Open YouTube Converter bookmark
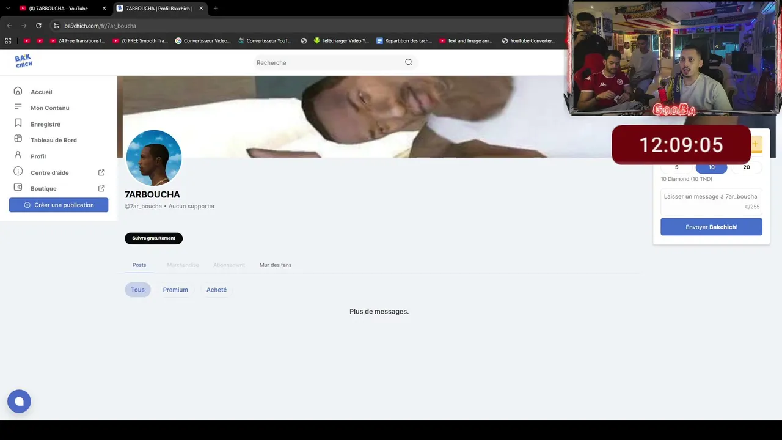The width and height of the screenshot is (782, 440). 528,41
